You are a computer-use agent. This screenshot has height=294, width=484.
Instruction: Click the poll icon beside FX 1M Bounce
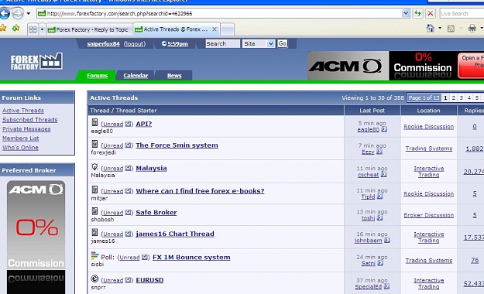point(94,256)
